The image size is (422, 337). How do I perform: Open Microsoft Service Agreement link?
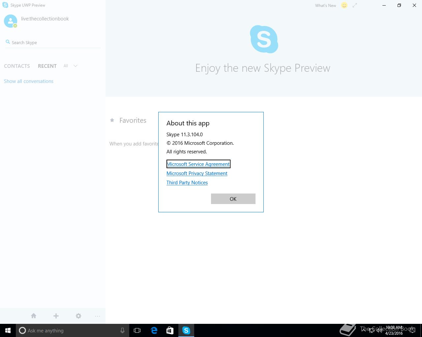pyautogui.click(x=198, y=164)
